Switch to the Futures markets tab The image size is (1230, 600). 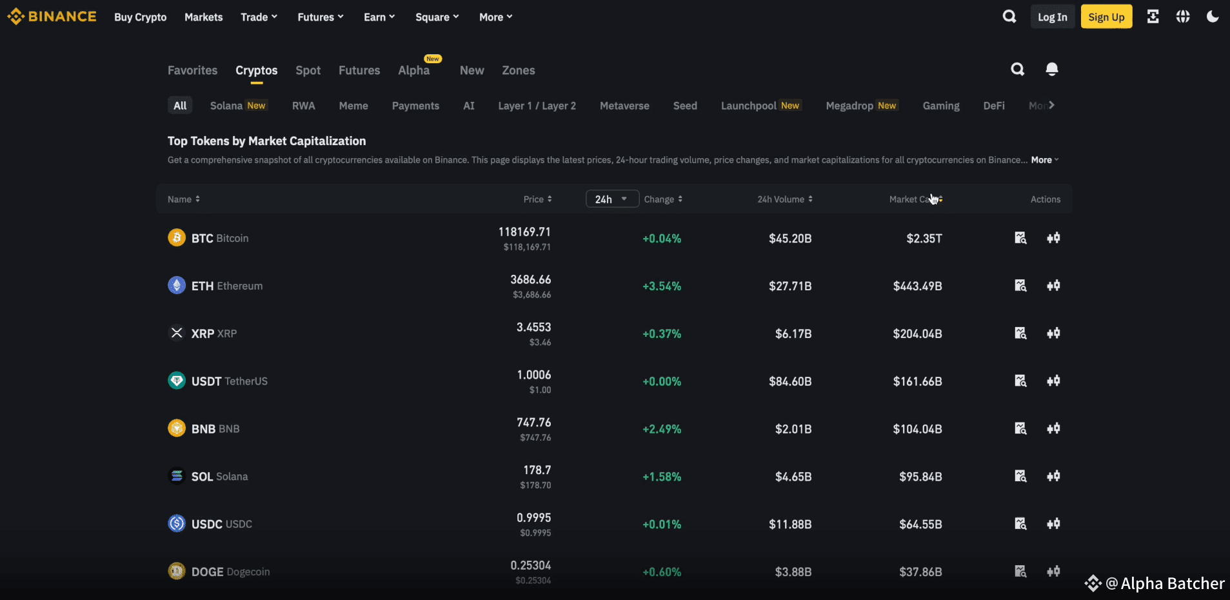pos(359,70)
